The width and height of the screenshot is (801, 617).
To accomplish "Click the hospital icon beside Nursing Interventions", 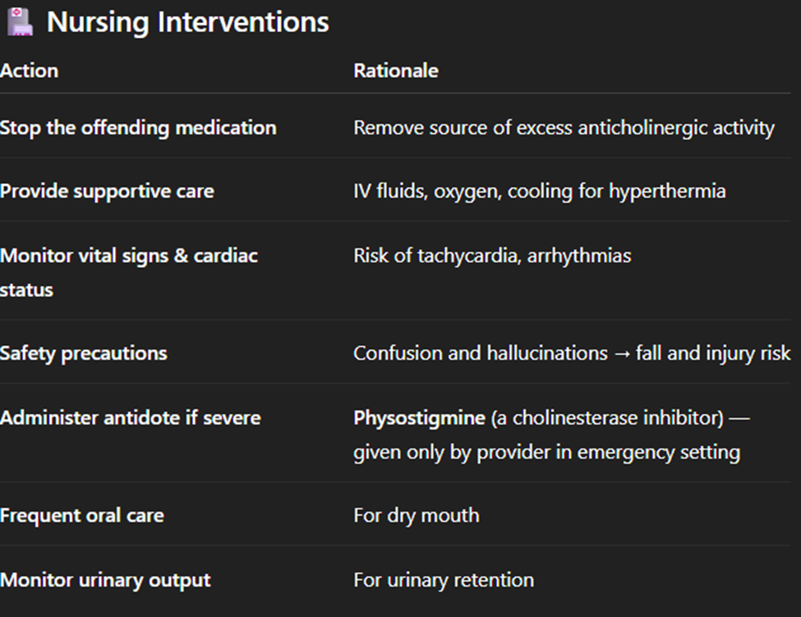I will [x=18, y=22].
